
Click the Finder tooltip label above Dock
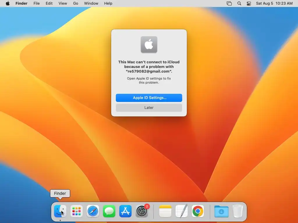60,193
